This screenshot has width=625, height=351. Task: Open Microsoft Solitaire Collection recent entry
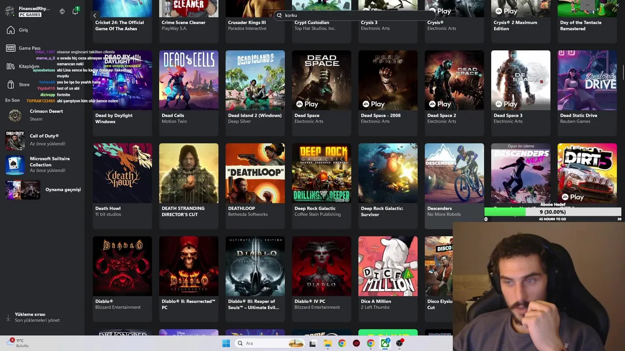pos(42,165)
